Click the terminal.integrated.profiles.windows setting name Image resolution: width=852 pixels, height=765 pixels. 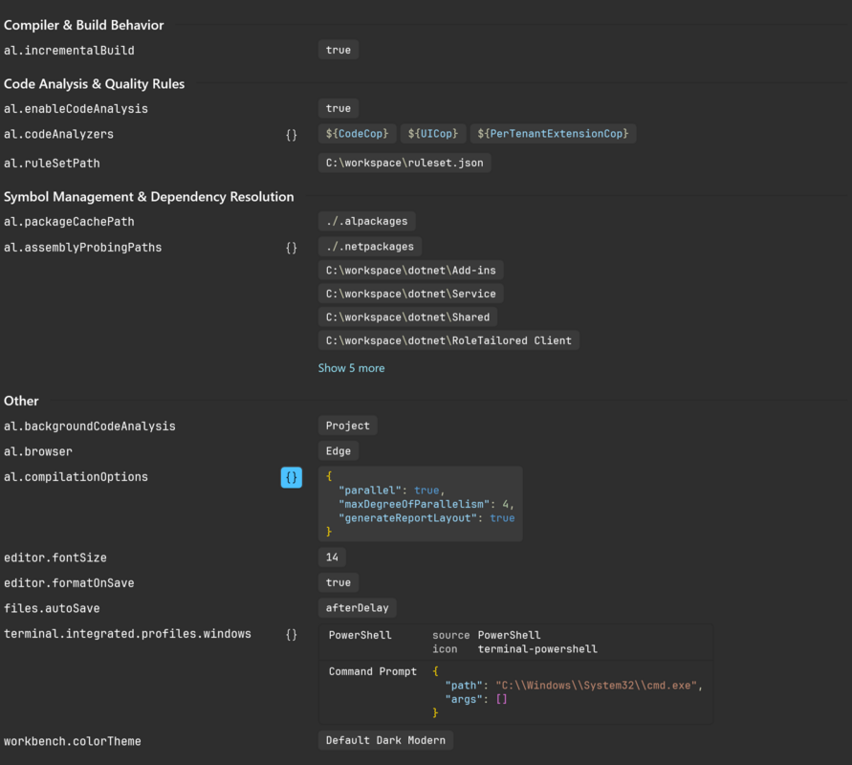tap(127, 634)
